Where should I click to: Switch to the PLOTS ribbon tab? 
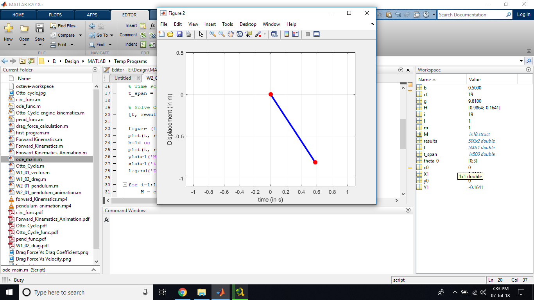(56, 14)
